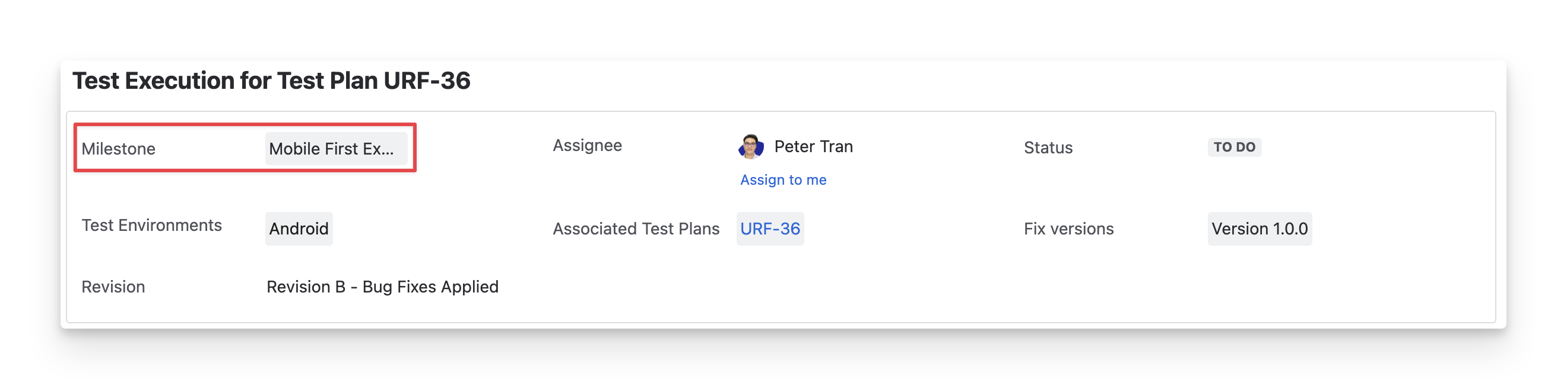Viewport: 1567px width, 389px height.
Task: Click the Status field label
Action: point(1048,148)
